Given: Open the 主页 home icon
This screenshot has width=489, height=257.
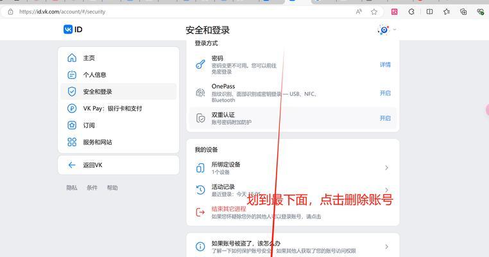Looking at the screenshot, I should coord(72,58).
